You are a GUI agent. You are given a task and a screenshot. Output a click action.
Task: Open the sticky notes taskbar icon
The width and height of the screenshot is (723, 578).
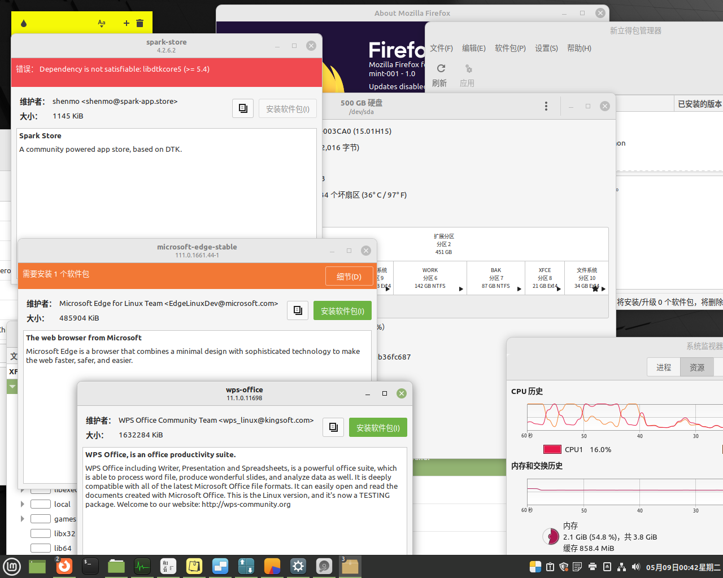coord(194,566)
